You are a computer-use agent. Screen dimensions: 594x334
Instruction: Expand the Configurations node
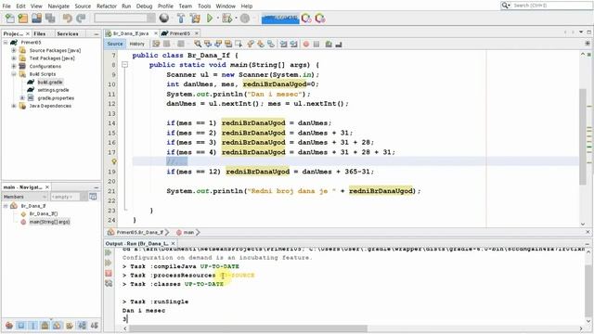tap(14, 66)
